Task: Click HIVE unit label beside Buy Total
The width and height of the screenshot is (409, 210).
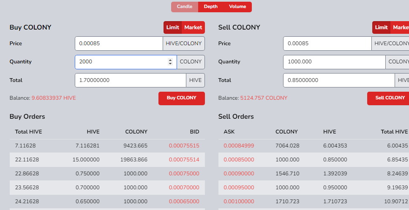Action: [196, 80]
